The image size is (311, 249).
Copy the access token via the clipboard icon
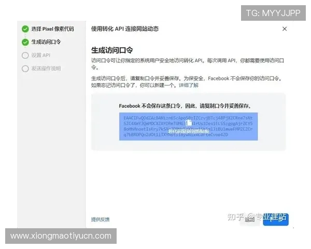pyautogui.click(x=189, y=123)
